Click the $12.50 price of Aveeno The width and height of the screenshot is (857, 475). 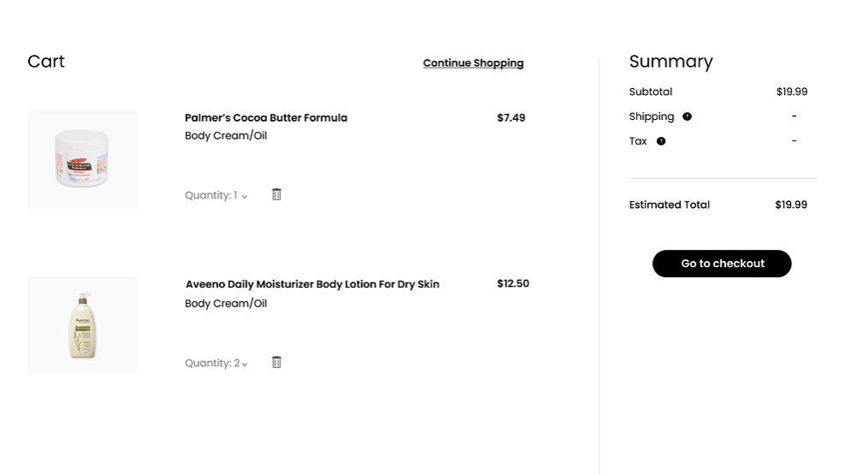513,284
